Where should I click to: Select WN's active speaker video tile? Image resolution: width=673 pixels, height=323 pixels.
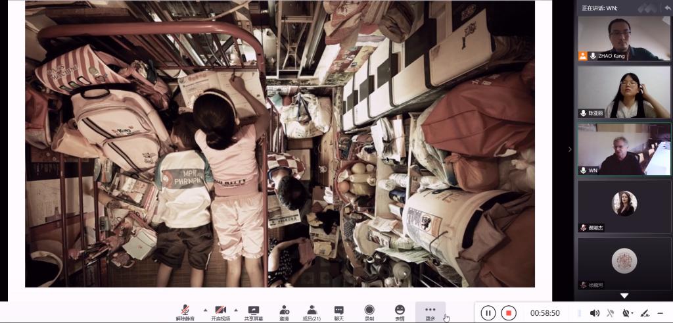tap(624, 150)
